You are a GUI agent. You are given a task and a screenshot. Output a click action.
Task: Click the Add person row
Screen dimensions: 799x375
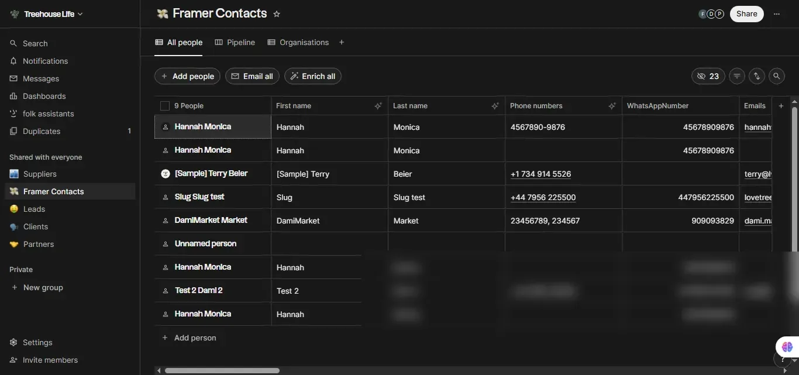click(x=189, y=338)
